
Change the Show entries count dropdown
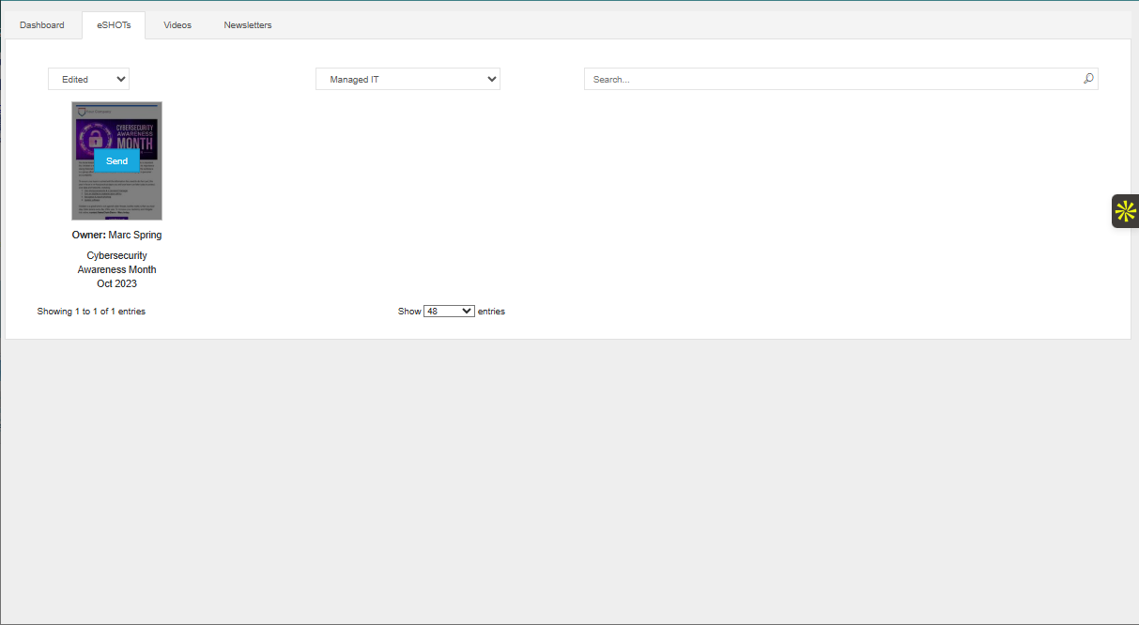(449, 312)
